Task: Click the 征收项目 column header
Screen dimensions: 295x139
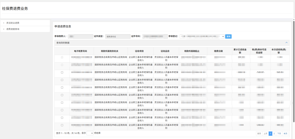Action: pos(141,51)
